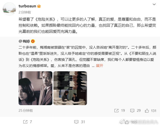Click the orange verified V badge
Screen dimensions: 160x126
coord(33,41)
